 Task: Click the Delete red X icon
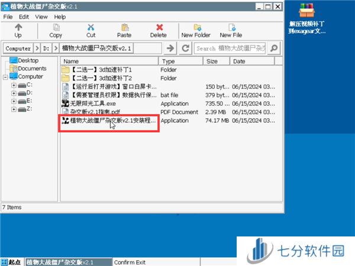click(159, 27)
